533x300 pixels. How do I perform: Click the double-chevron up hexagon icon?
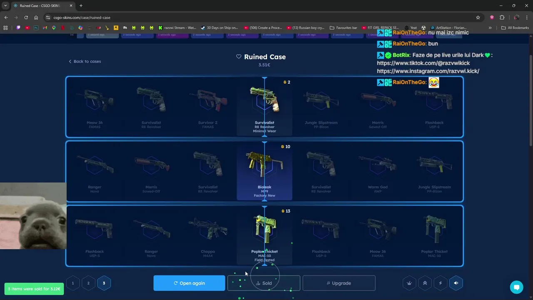(425, 283)
